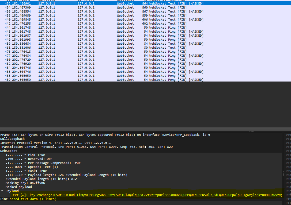Select Extended Payload length 812 field
Screen dimensions: 291x205
(x=41, y=179)
